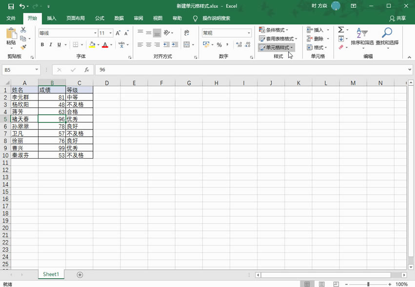Toggle underline formatting

[x=59, y=44]
